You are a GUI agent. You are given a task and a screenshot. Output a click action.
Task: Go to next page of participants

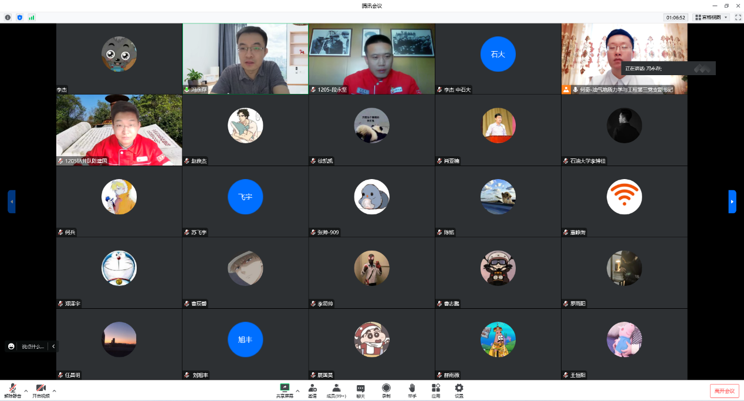[732, 201]
